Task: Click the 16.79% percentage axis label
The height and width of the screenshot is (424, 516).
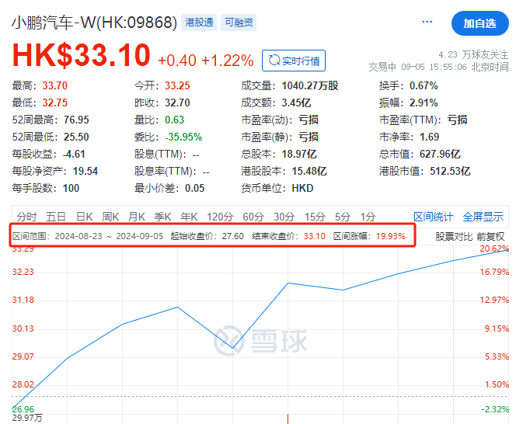Action: (494, 272)
